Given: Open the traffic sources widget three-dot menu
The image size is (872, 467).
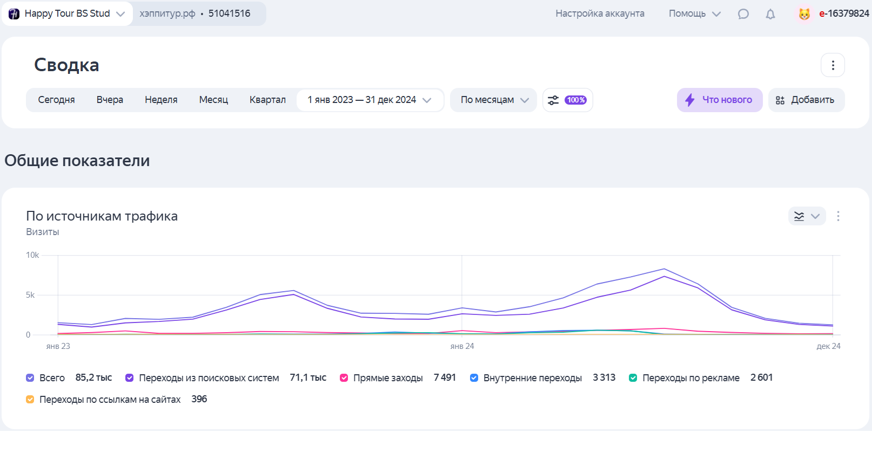Looking at the screenshot, I should tap(838, 216).
